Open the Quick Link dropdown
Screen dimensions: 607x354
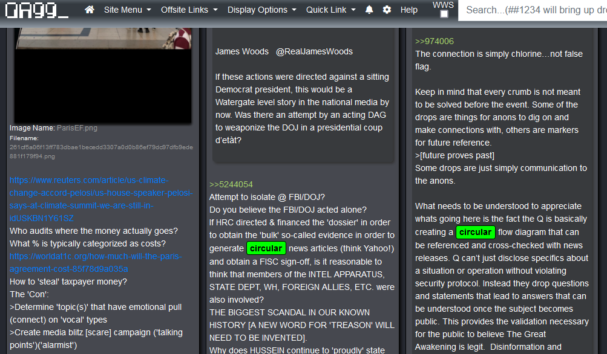(x=330, y=10)
